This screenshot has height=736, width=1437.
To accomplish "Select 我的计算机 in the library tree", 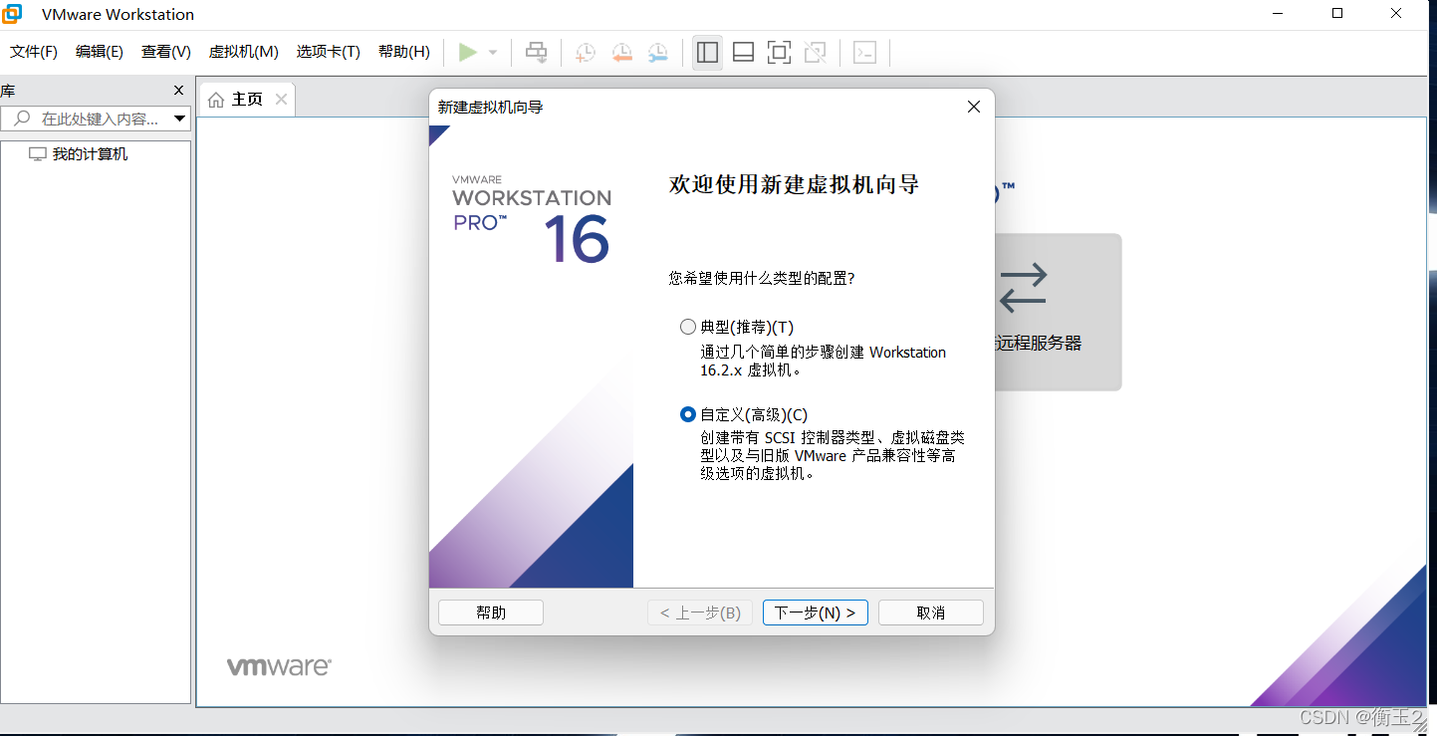I will [90, 154].
